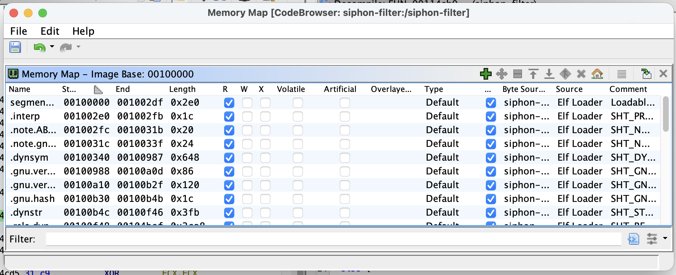Sort by Source column header
This screenshot has width=676, height=275.
coord(569,89)
